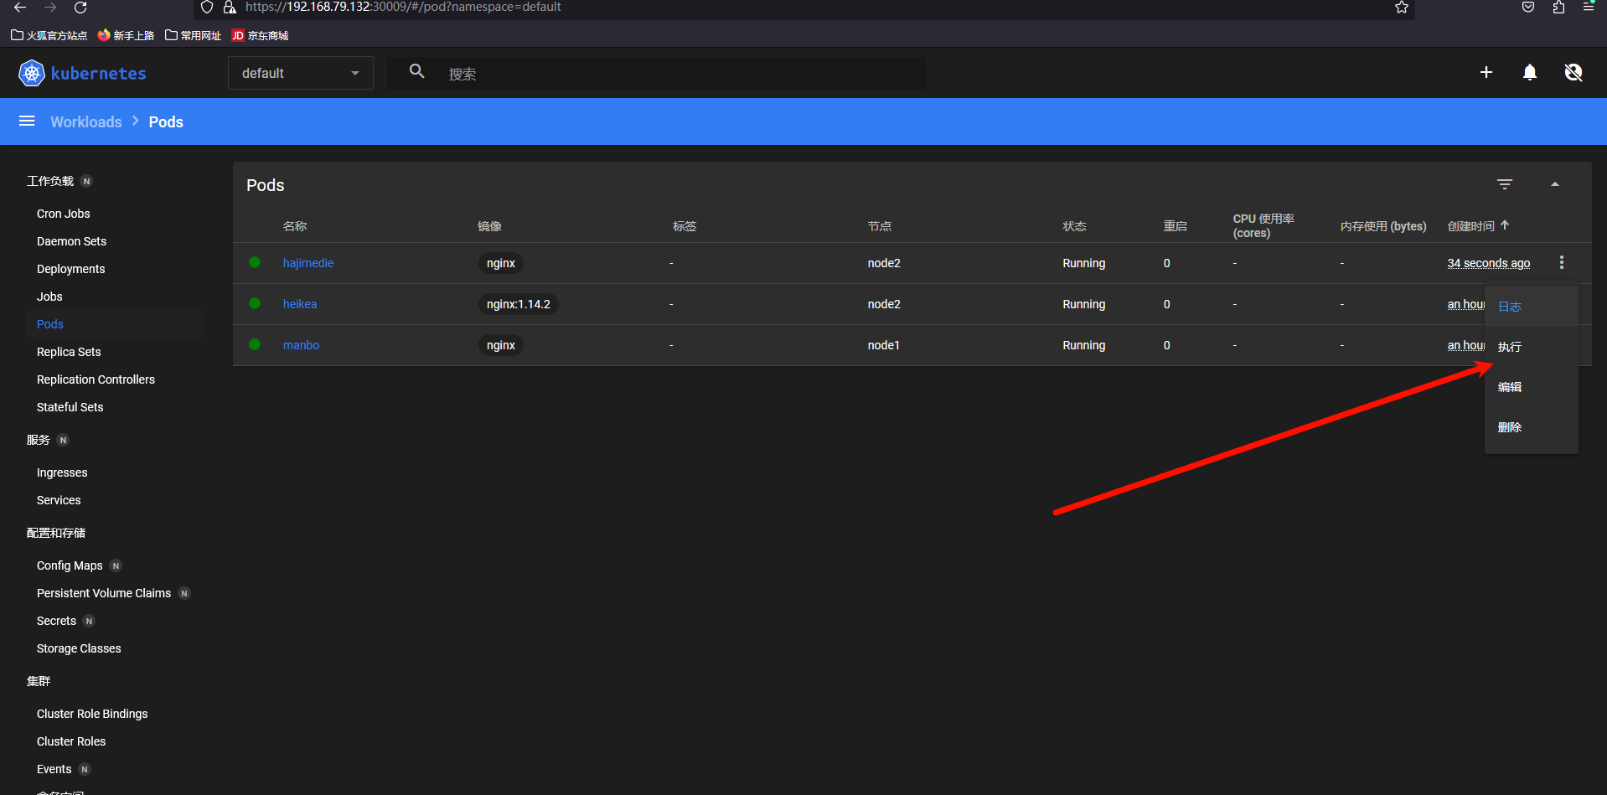Open the manbo pod link
This screenshot has height=795, width=1607.
pyautogui.click(x=301, y=345)
